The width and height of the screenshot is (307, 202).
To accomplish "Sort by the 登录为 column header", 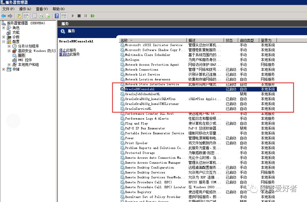I will [x=268, y=40].
